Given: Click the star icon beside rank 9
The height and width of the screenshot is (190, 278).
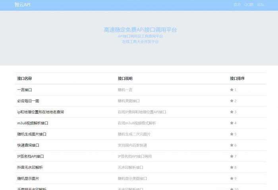Looking at the screenshot, I should coord(232,178).
